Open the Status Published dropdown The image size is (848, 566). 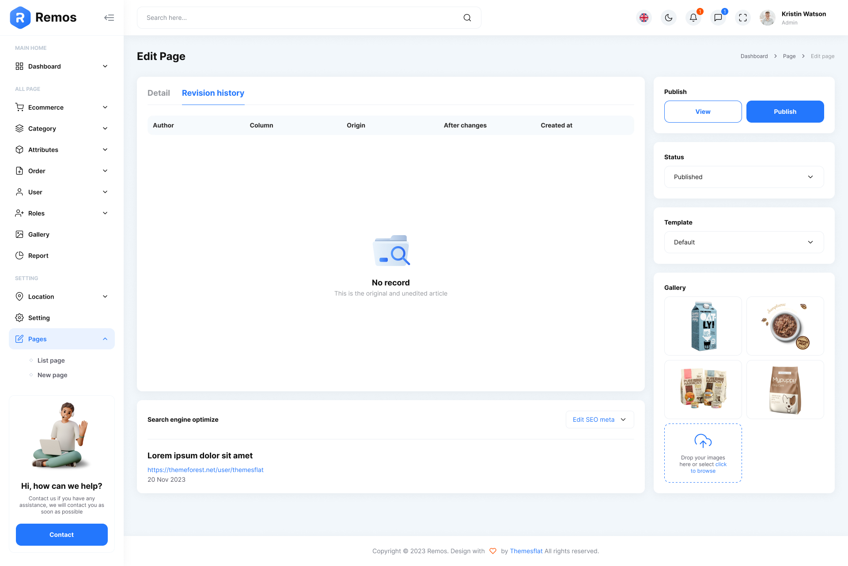tap(744, 177)
